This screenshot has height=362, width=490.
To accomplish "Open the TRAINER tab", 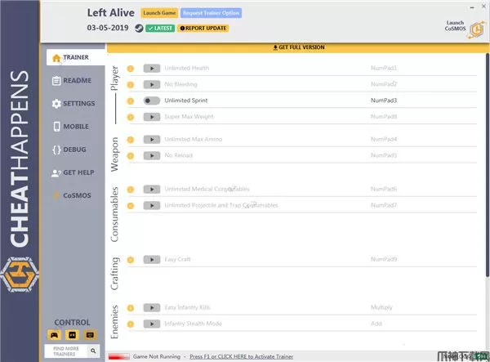I will pyautogui.click(x=75, y=57).
